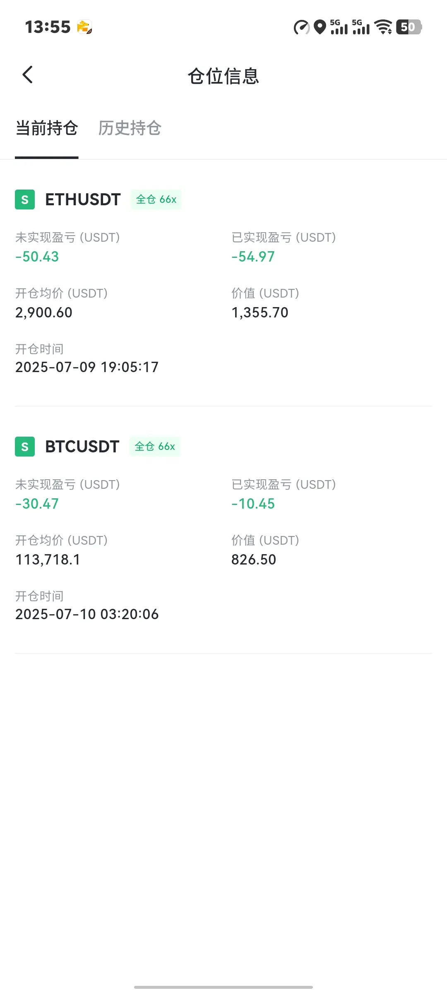
Task: Tap the location pin status icon
Action: pos(320,27)
